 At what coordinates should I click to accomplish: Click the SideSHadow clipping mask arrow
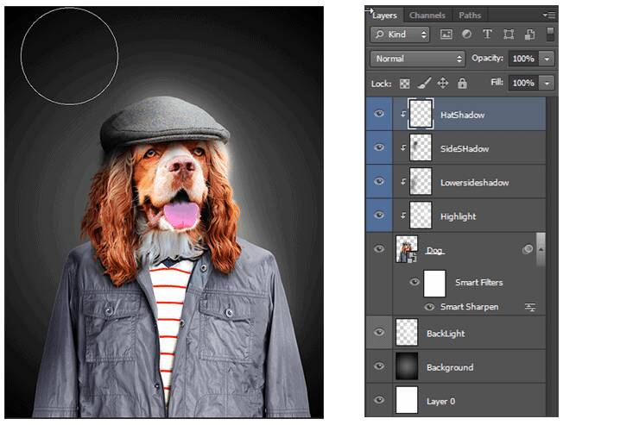pos(402,148)
